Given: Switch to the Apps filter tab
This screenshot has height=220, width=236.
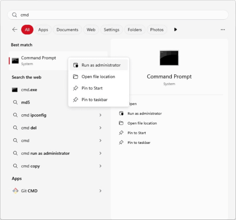Looking at the screenshot, I should (43, 30).
